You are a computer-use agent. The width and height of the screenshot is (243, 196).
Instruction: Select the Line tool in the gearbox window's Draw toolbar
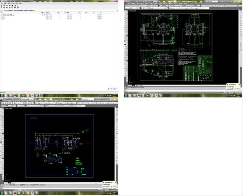[125, 11]
